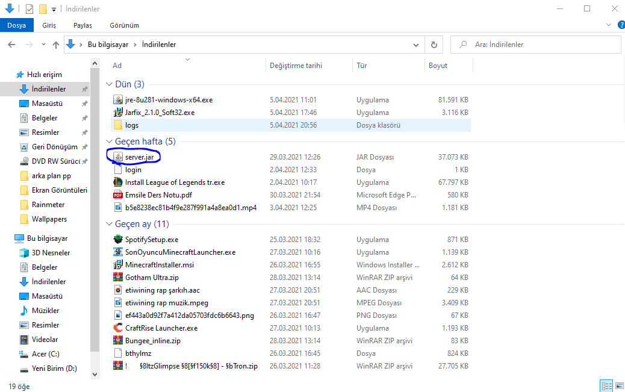Open the quick access toolbar customize dropdown
The height and width of the screenshot is (392, 625).
click(54, 9)
